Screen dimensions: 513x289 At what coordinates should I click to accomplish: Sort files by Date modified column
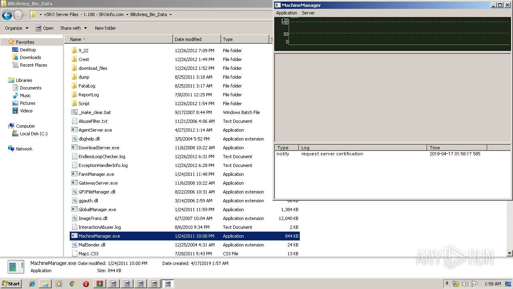(197, 39)
